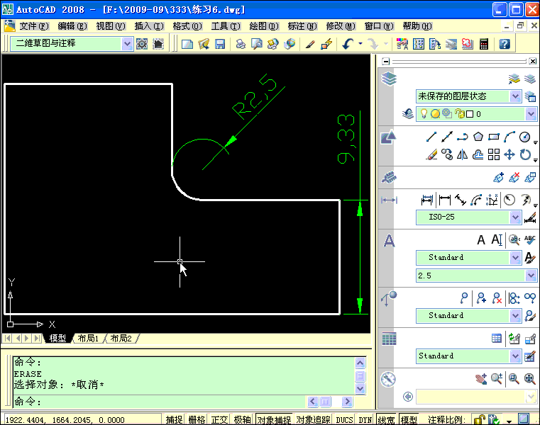Click the 模型 status bar button

(409, 420)
